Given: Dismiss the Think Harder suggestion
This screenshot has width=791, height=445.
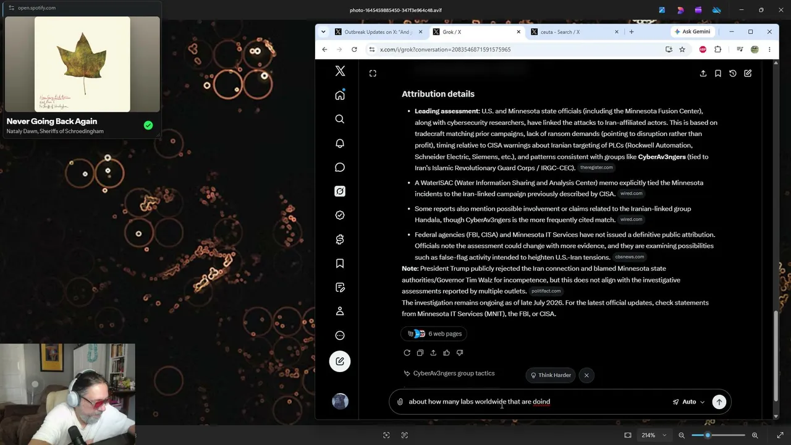Looking at the screenshot, I should click(586, 375).
